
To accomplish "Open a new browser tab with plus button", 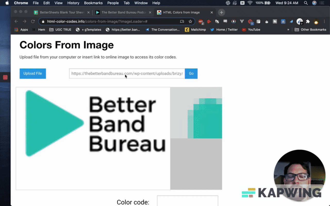I will (221, 12).
